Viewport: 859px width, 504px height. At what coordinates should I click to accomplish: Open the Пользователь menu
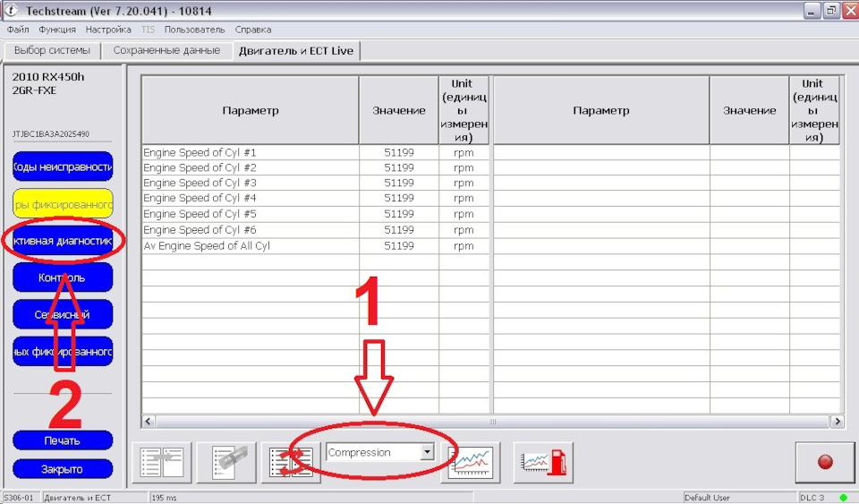tap(194, 30)
